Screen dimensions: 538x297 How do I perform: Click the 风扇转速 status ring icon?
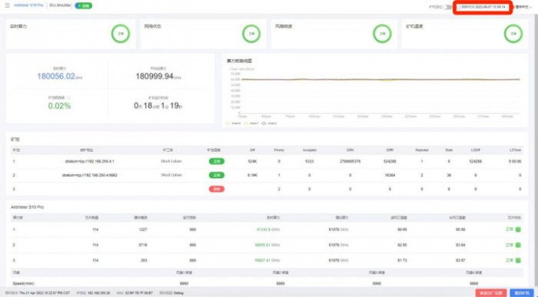382,34
